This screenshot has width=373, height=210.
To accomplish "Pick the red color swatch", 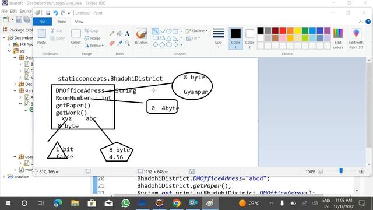I will [x=283, y=30].
